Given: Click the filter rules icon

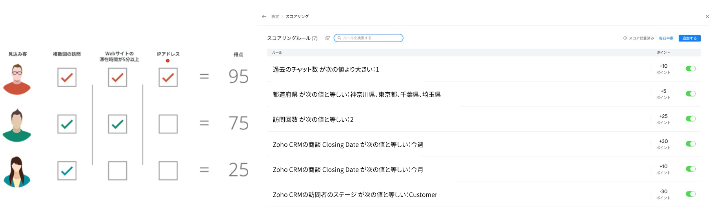Looking at the screenshot, I should click(327, 38).
